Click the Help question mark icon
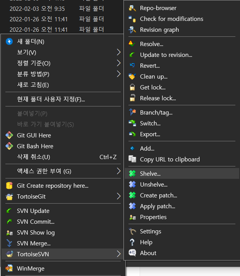 coord(132,242)
